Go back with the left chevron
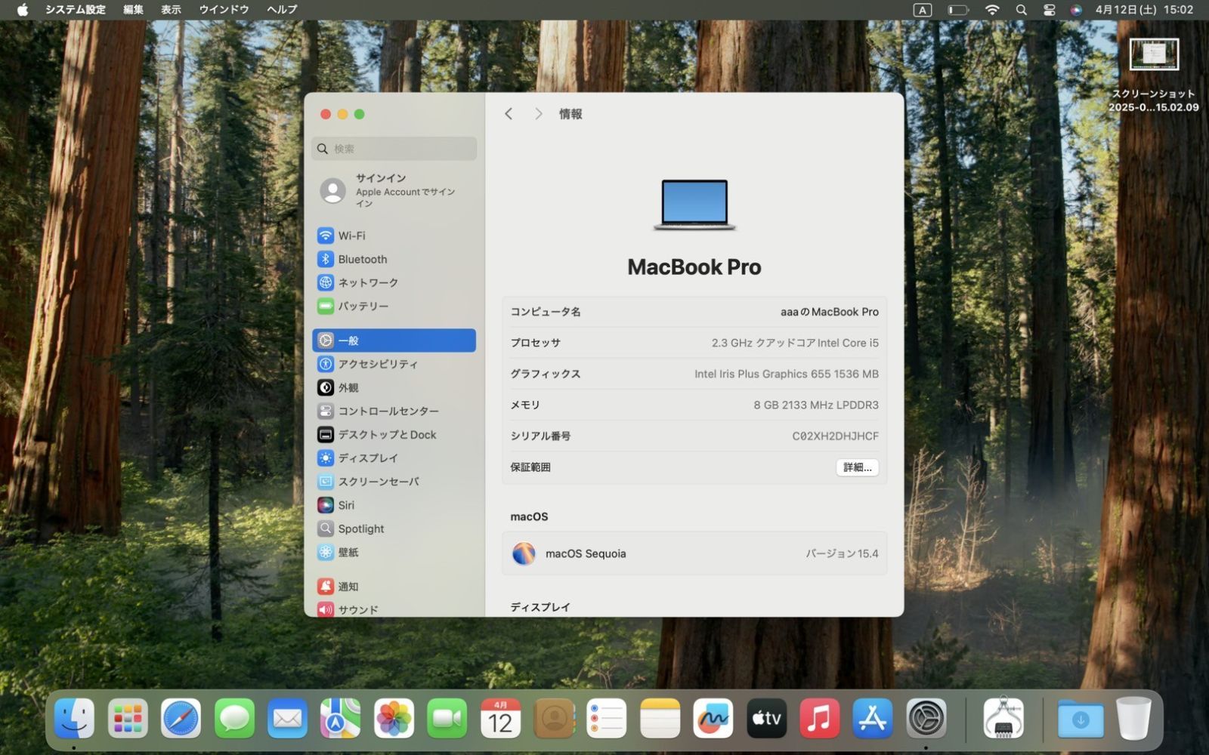Screen dimensions: 1209x755 click(x=509, y=114)
